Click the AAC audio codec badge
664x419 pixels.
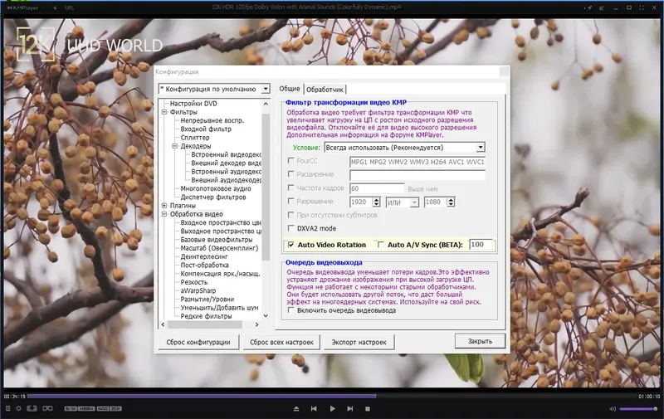tap(103, 408)
